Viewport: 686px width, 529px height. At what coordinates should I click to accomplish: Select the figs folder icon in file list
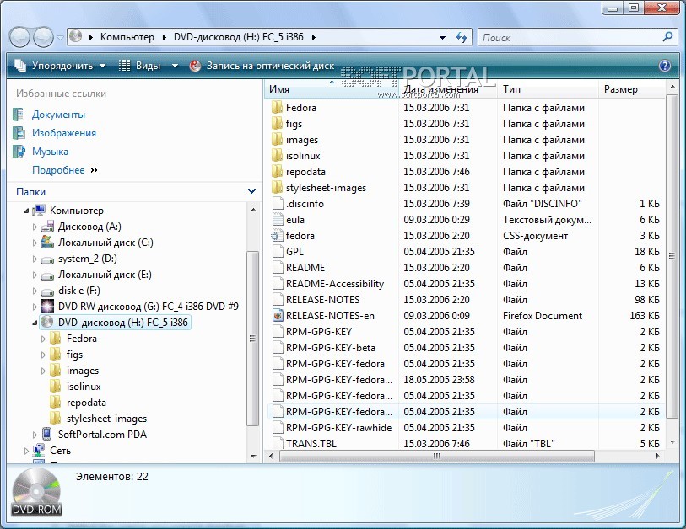pos(277,124)
